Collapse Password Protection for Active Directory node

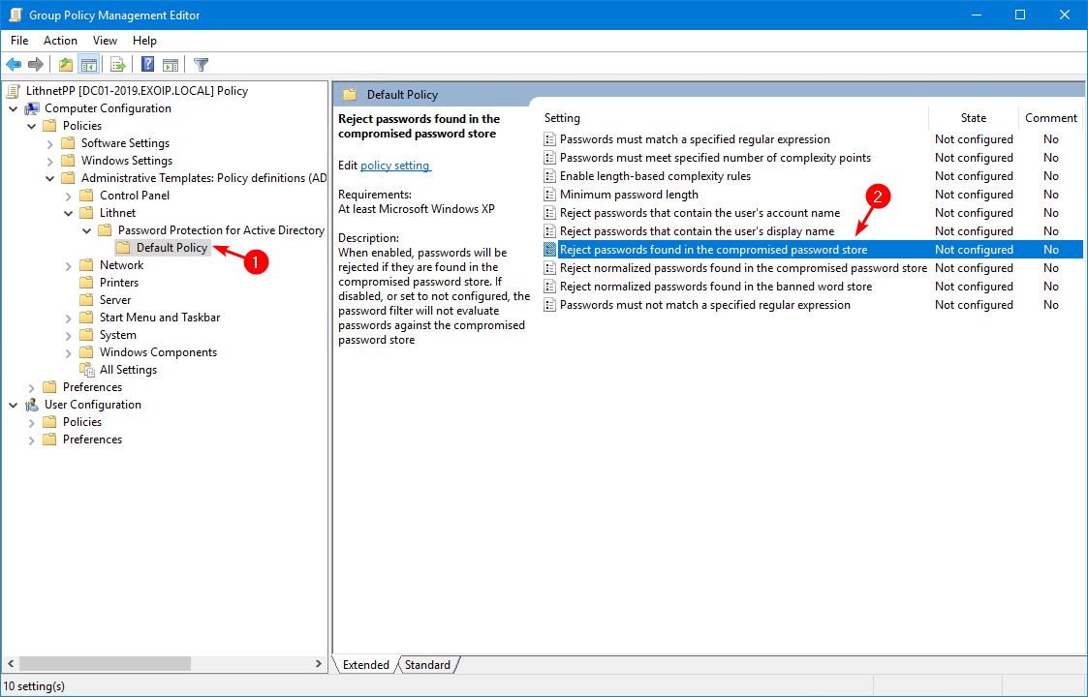click(x=87, y=230)
